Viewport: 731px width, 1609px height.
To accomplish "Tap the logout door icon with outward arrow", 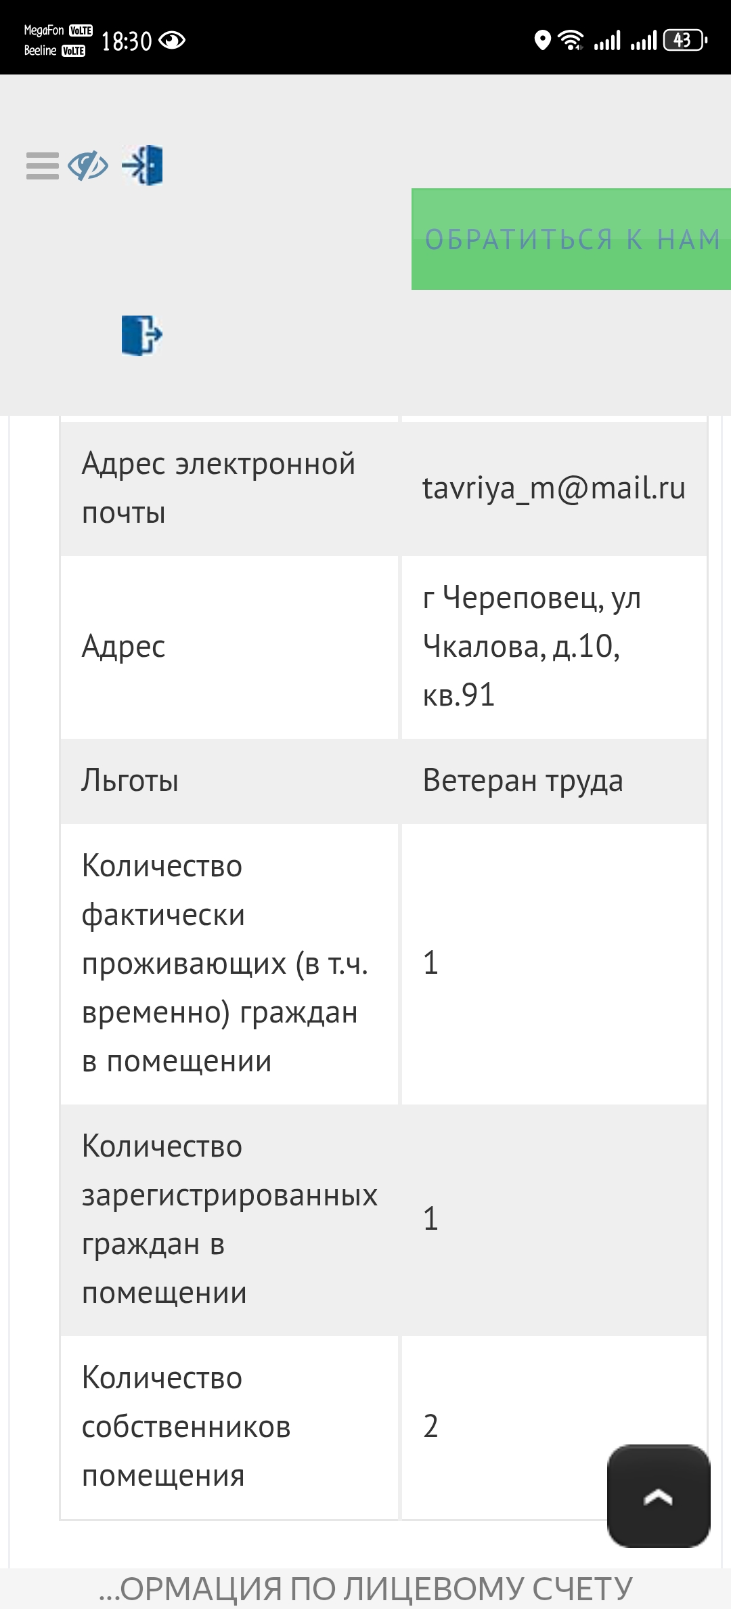I will (142, 335).
